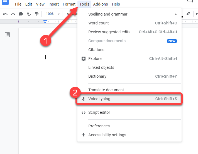Screen dimensions: 198x154
Task: Choose Word count menu entry
Action: click(99, 23)
